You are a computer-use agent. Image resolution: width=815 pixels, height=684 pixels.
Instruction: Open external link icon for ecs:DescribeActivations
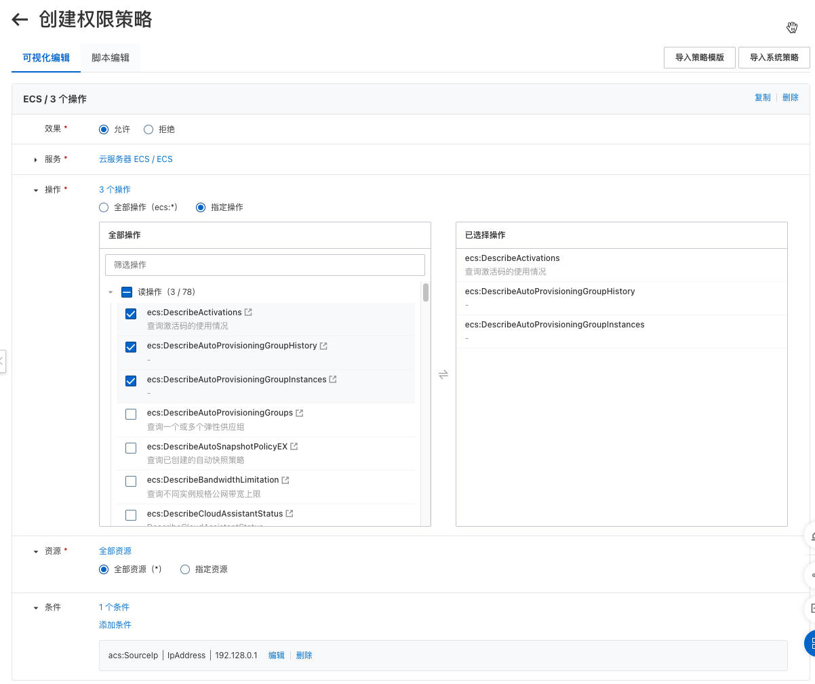tap(248, 313)
